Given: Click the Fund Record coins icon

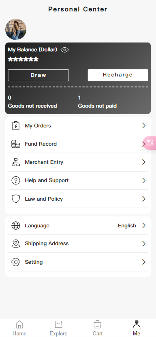Looking at the screenshot, I should (x=16, y=144).
